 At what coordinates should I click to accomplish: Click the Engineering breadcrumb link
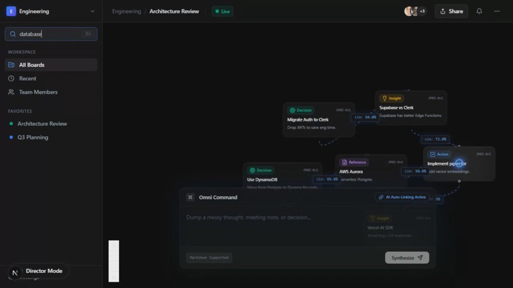click(x=126, y=11)
